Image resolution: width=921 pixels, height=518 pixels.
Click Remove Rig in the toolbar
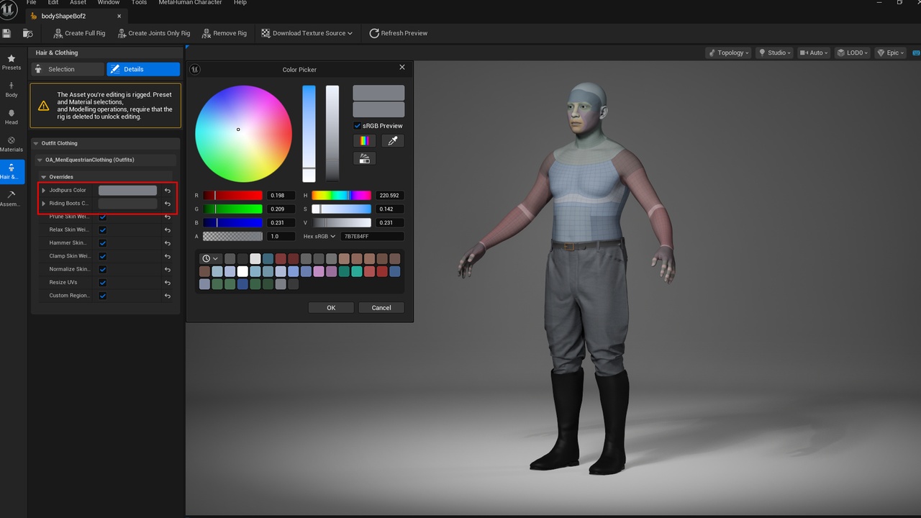click(x=224, y=33)
